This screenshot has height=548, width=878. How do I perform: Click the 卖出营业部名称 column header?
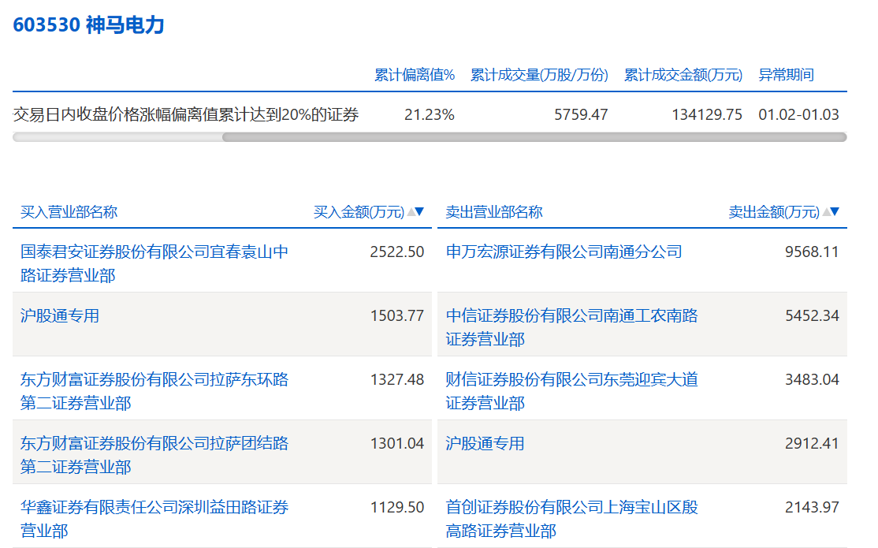coord(494,212)
